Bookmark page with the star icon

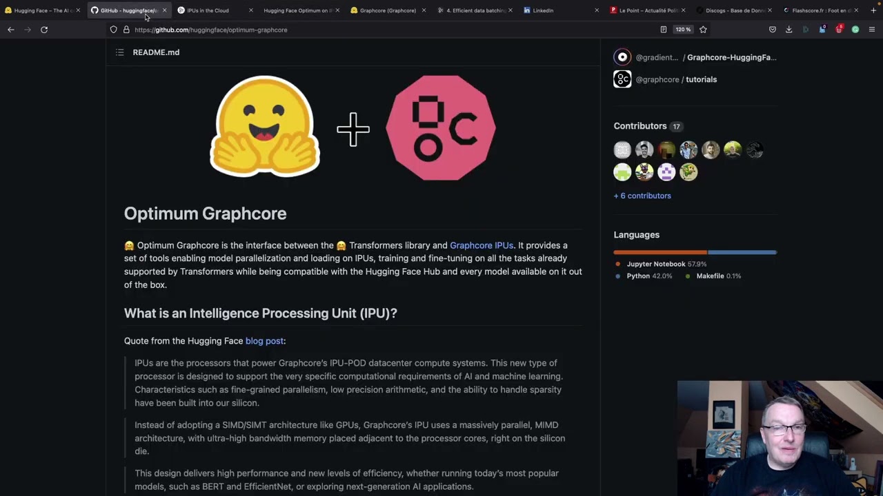[x=703, y=30]
